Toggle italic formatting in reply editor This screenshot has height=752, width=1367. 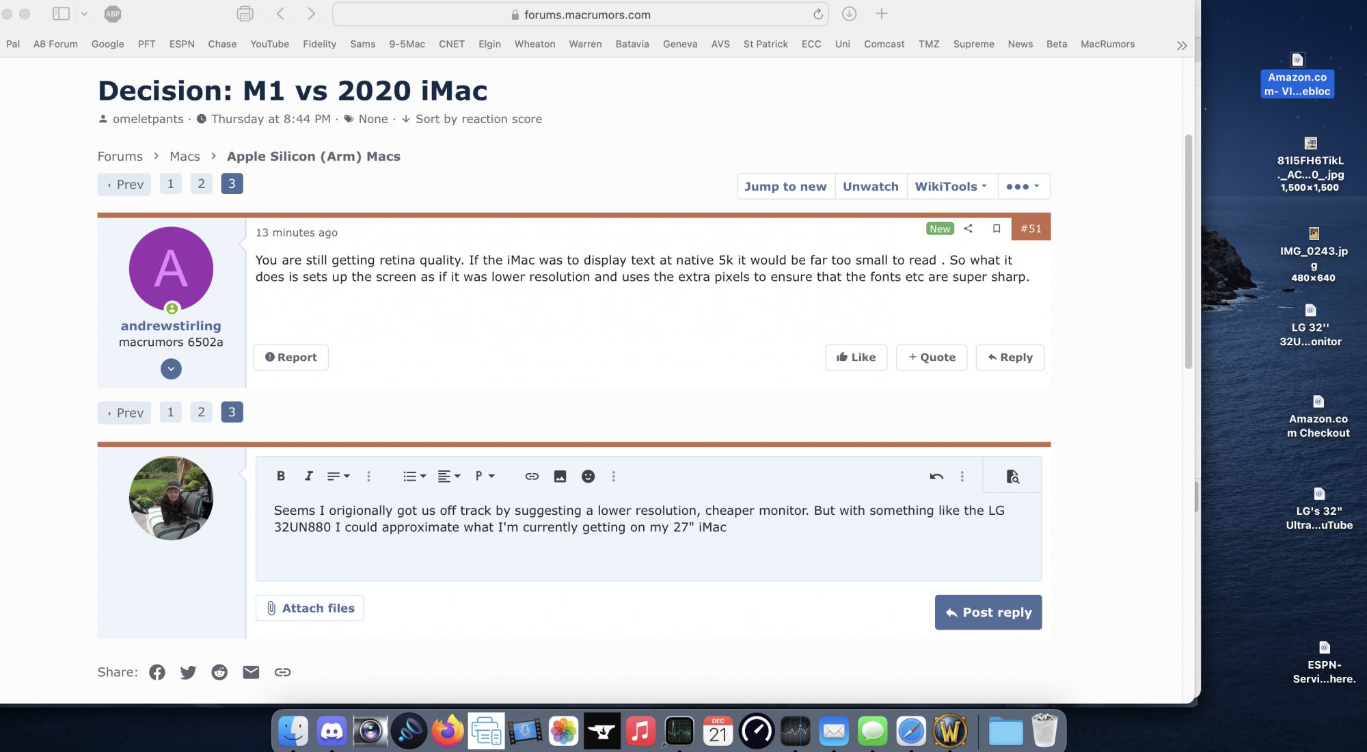pyautogui.click(x=308, y=476)
